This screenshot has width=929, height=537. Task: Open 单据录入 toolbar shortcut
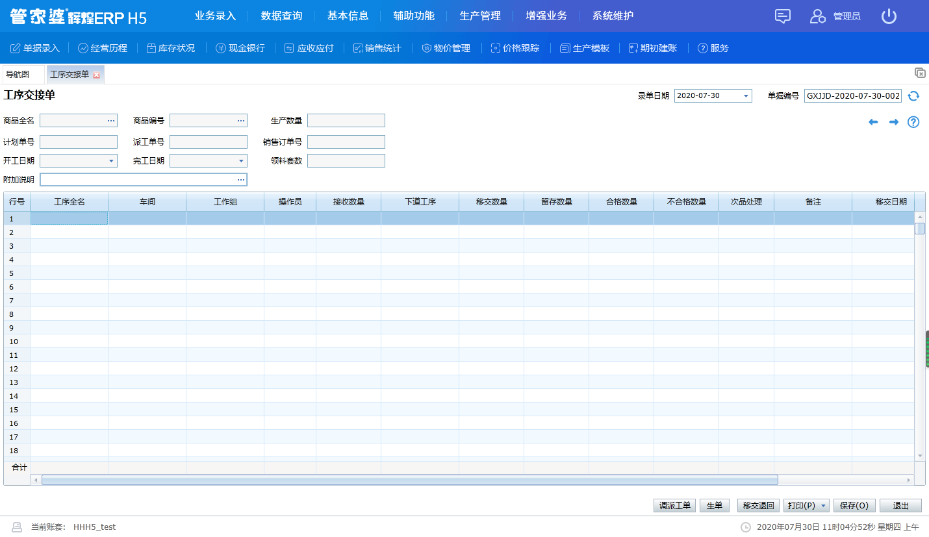coord(35,48)
